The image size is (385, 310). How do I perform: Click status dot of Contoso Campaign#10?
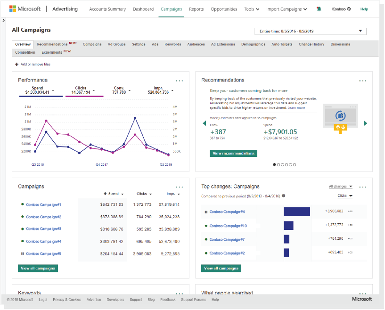click(x=206, y=226)
